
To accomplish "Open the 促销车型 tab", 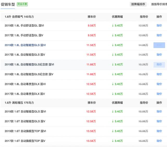I will point(8,4).
